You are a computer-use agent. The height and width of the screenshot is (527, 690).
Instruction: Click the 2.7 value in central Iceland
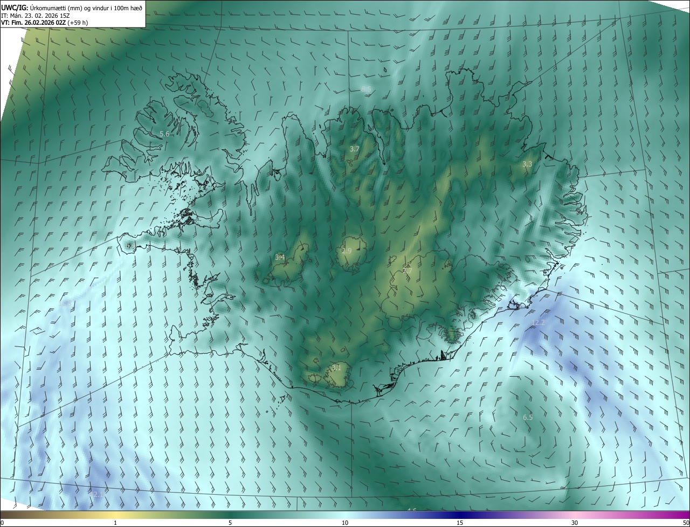tap(407, 271)
